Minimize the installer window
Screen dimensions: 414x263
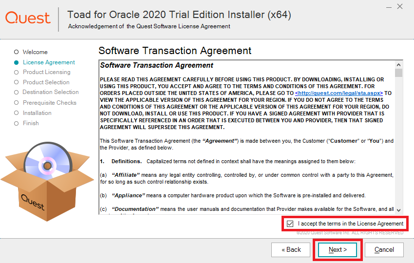389,7
